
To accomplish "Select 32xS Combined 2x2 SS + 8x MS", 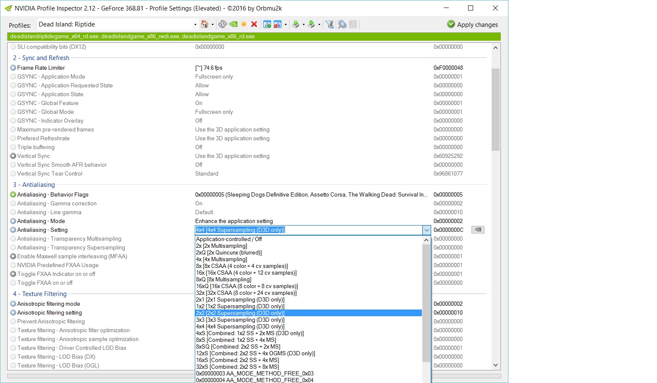I will (309, 367).
